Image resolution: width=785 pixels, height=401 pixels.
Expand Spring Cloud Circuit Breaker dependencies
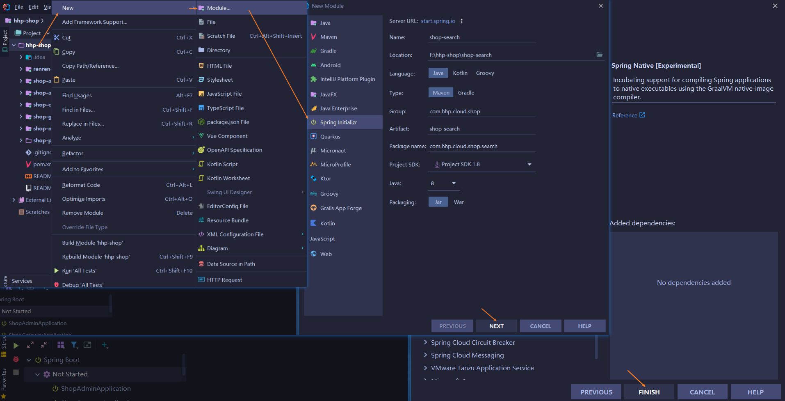coord(425,342)
